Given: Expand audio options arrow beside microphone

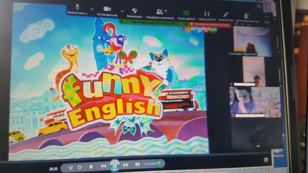Looking at the screenshot, I should [92, 9].
